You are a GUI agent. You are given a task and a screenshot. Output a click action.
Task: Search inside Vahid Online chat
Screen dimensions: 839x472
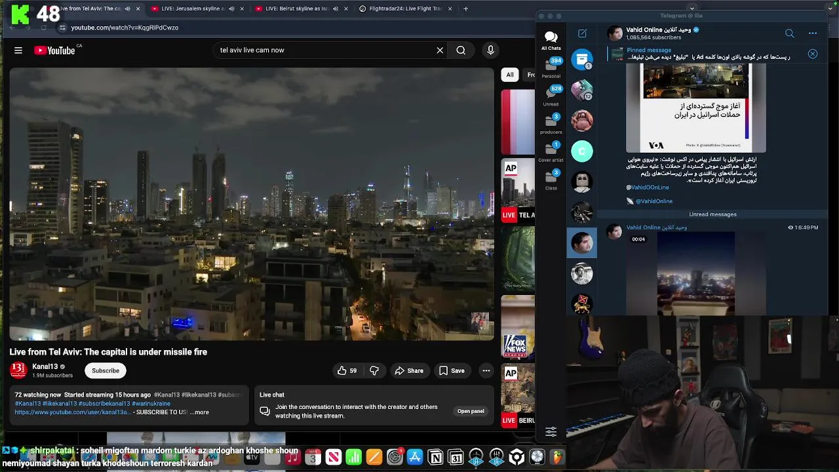[x=789, y=33]
